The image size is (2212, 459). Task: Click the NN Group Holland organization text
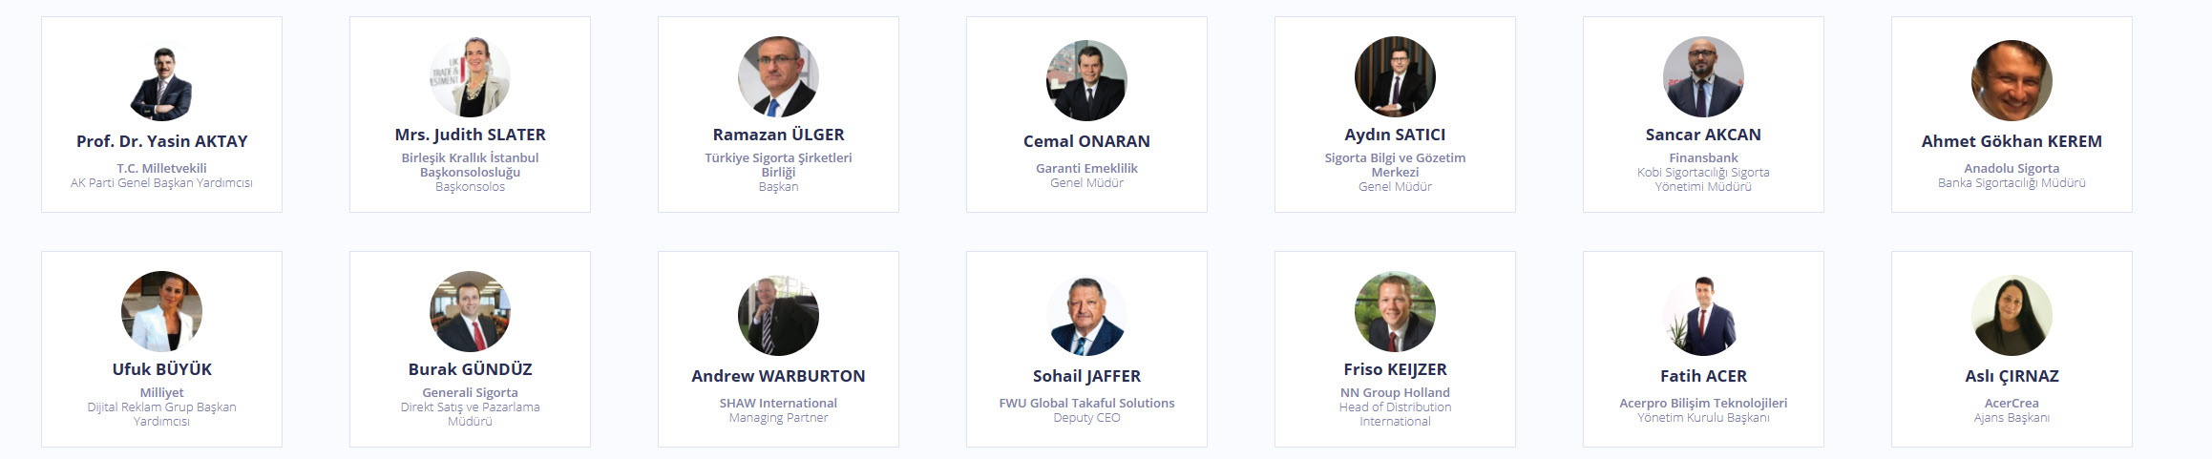1395,392
